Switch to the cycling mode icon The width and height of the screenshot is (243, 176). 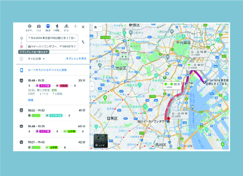(66, 26)
